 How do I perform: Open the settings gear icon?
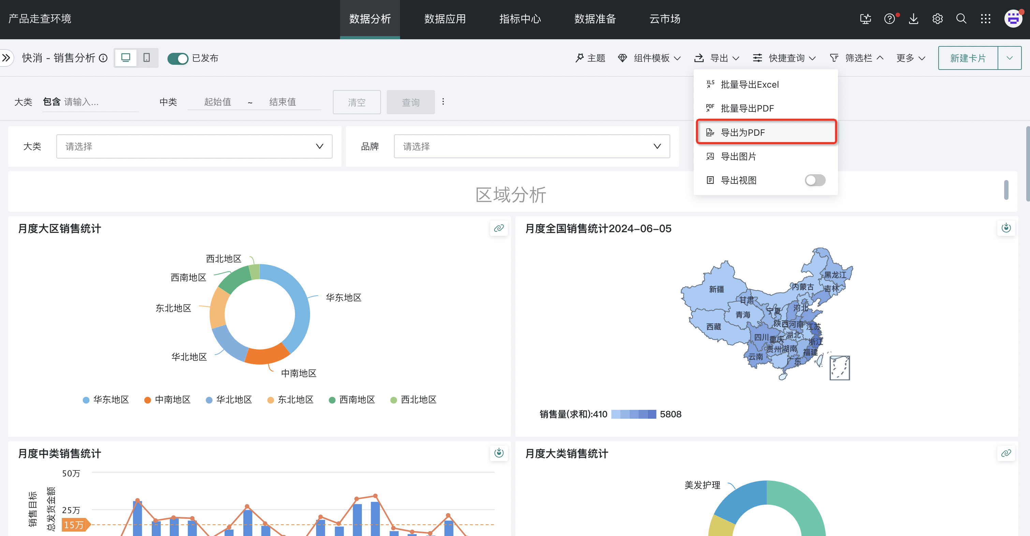pos(937,19)
